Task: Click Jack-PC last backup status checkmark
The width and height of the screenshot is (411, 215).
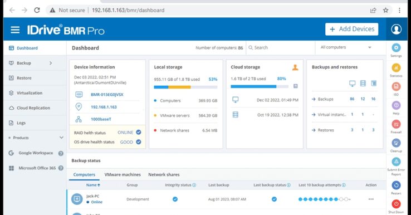Action: coord(274,199)
